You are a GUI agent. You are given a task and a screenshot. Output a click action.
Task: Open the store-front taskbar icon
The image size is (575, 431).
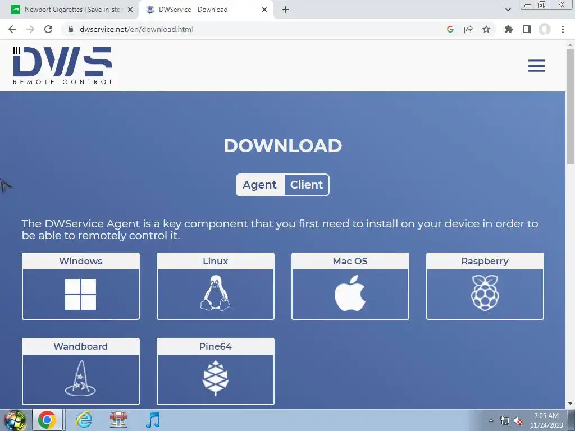coord(118,420)
